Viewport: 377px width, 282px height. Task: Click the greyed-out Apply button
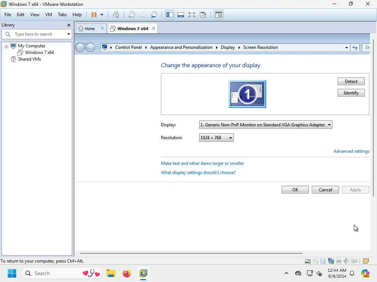tap(355, 190)
